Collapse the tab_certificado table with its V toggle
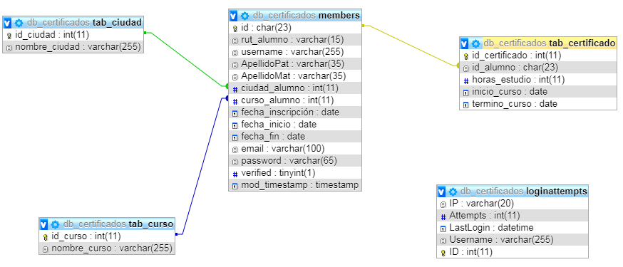The image size is (623, 267). pyautogui.click(x=464, y=43)
